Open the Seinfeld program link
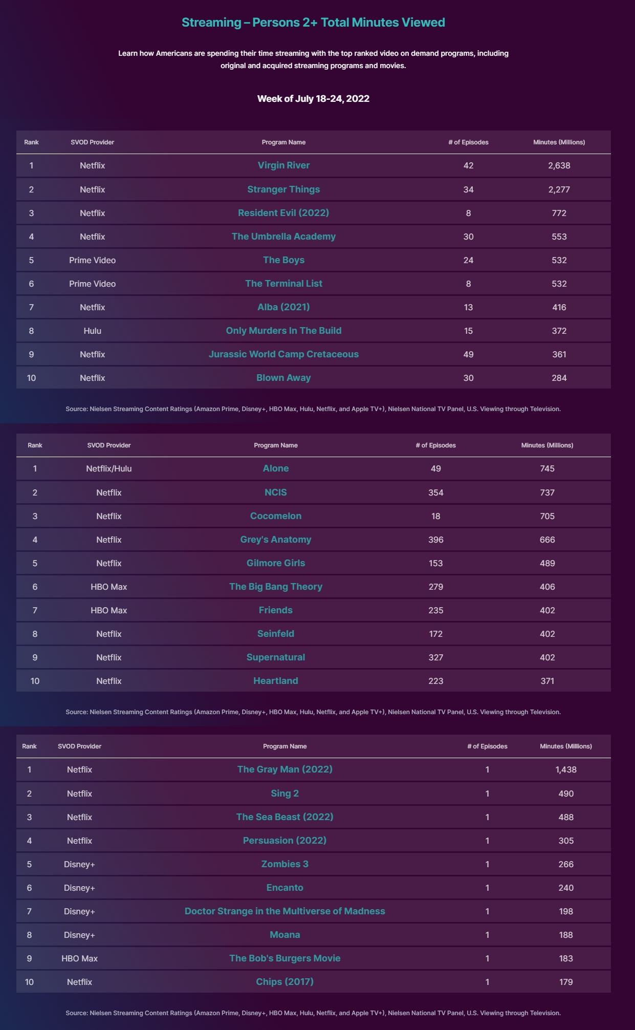The width and height of the screenshot is (635, 1030). point(276,634)
